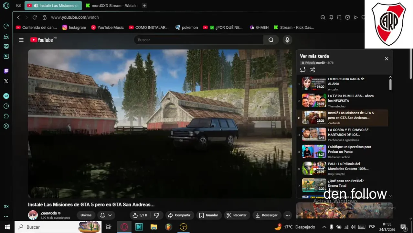
Task: Reload the page
Action: point(35,17)
